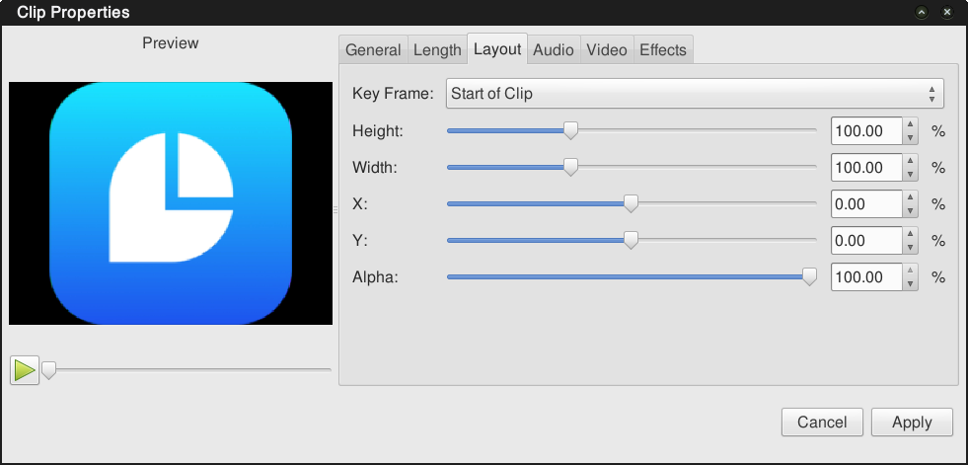Decrease Width with the down arrow
Viewport: 968px width, 465px height.
coord(910,174)
